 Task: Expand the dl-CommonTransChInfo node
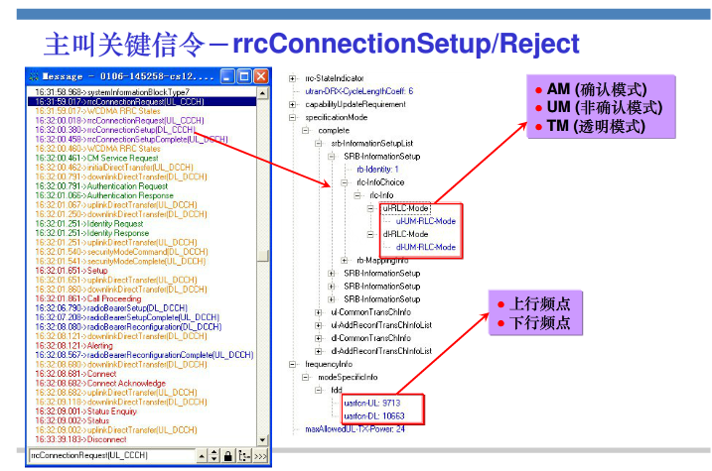[319, 338]
